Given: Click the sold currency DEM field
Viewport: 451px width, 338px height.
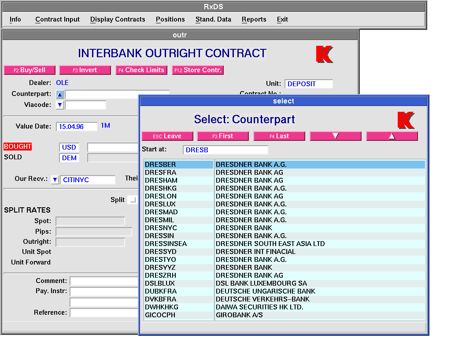Looking at the screenshot, I should coord(69,158).
